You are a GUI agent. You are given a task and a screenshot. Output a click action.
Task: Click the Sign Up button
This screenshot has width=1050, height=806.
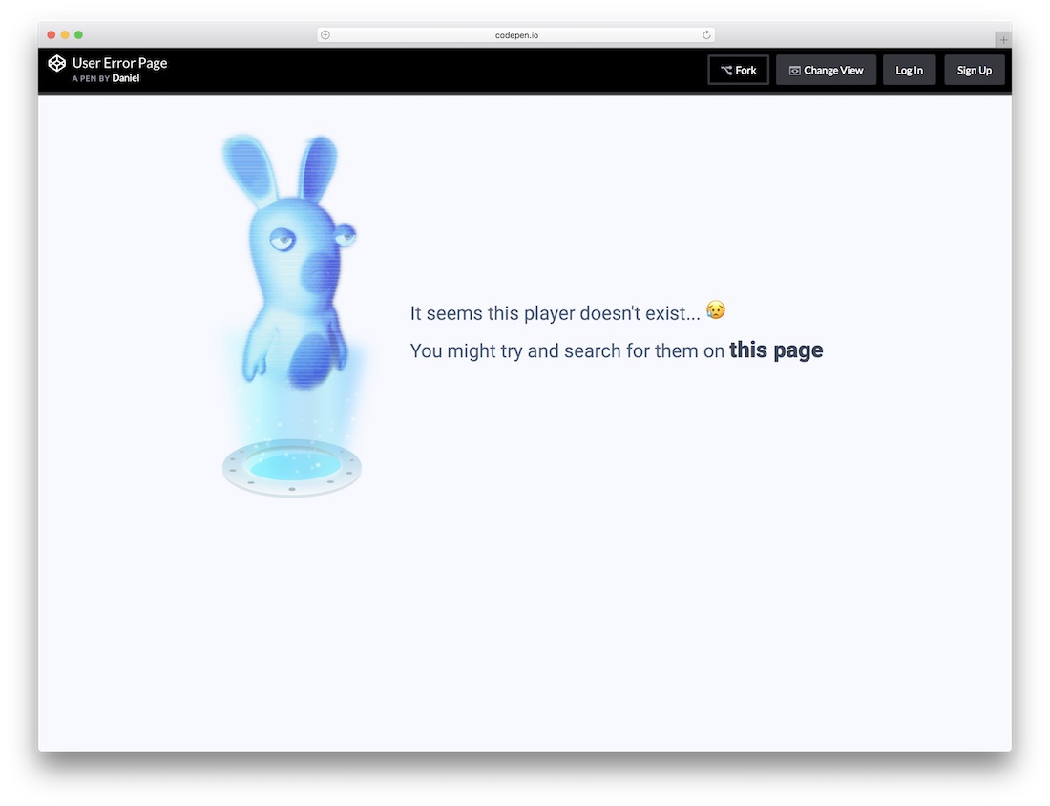975,71
